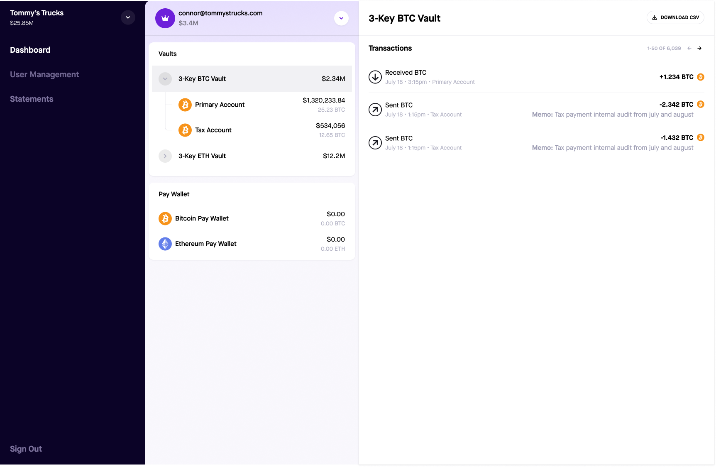This screenshot has height=467, width=716.
Task: Open User Management in the sidebar
Action: point(44,74)
